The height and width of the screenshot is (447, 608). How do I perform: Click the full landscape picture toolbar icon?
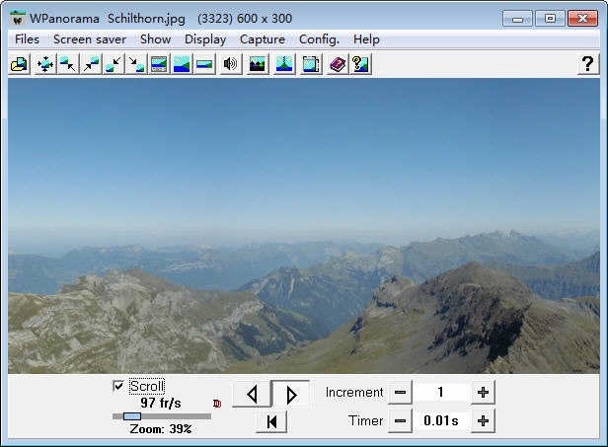182,64
